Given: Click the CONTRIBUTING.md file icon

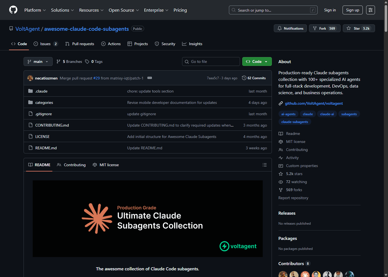Looking at the screenshot, I should click(x=30, y=125).
